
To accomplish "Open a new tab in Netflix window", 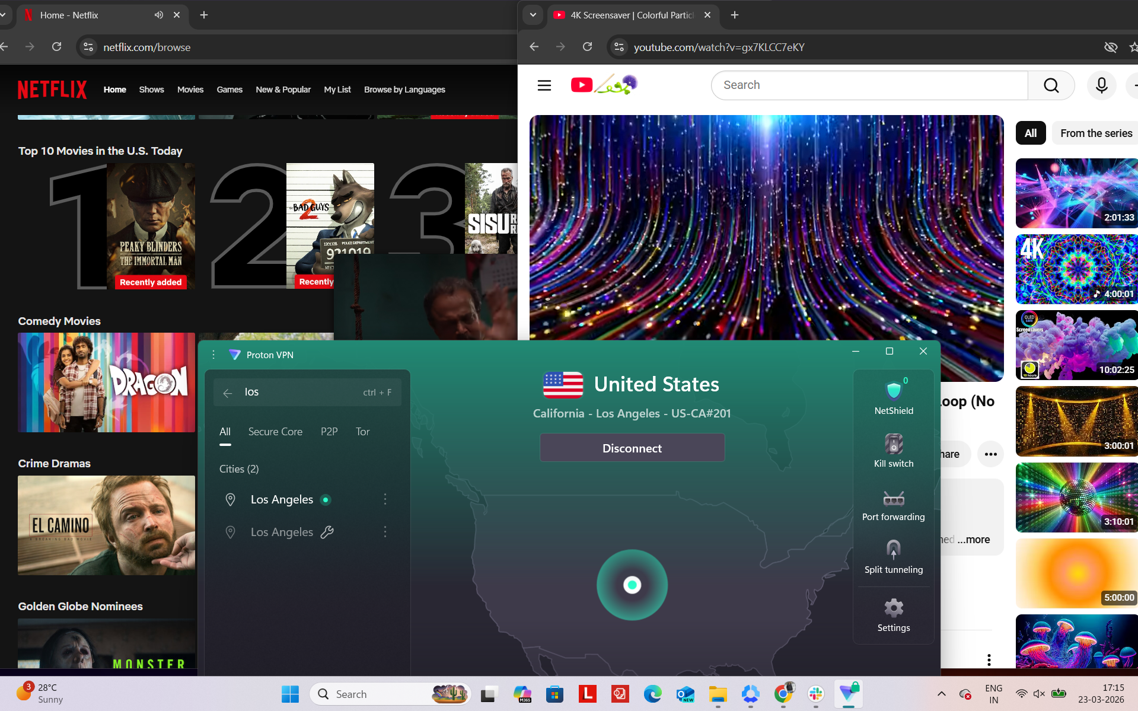I will click(x=204, y=15).
